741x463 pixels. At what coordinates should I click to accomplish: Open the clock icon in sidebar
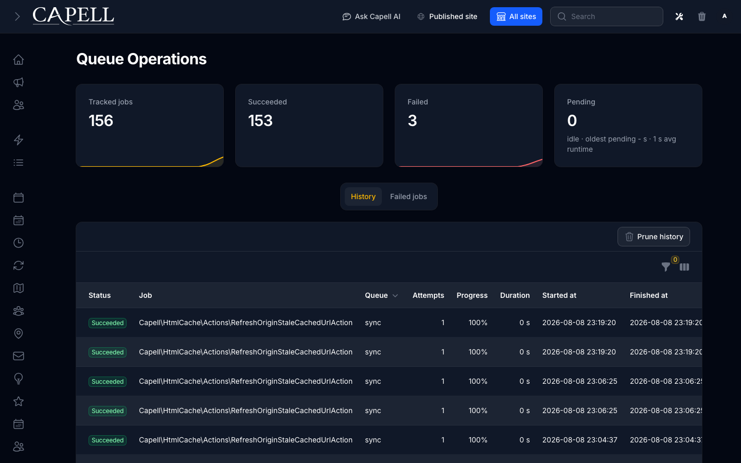19,243
